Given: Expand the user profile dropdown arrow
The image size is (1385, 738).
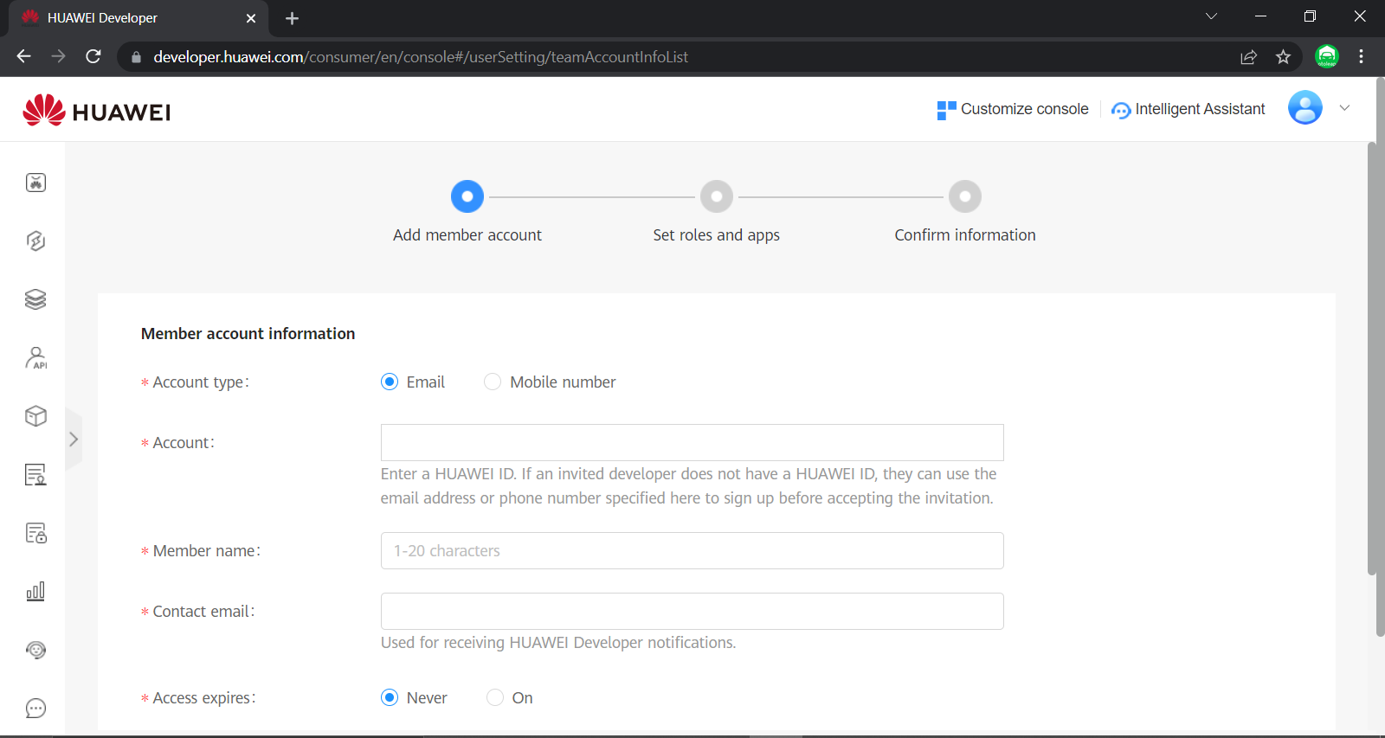Looking at the screenshot, I should [x=1344, y=108].
